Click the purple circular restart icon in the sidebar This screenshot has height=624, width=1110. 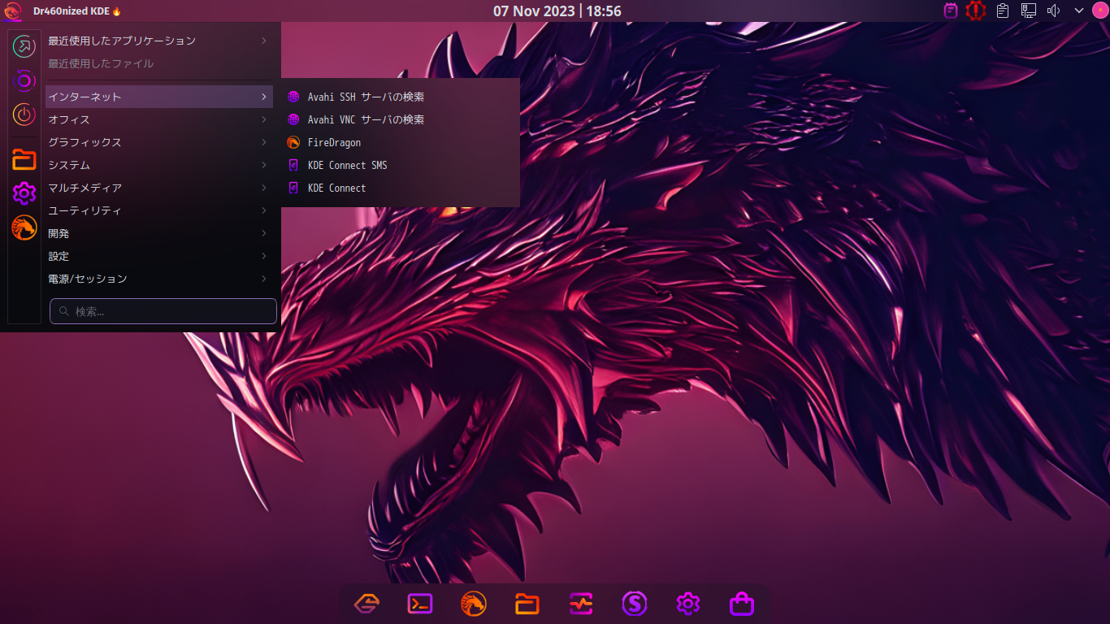tap(24, 80)
